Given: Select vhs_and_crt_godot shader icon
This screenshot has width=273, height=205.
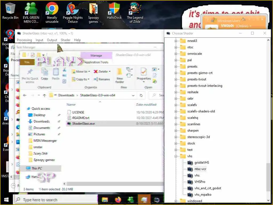Looking at the screenshot, I should (190, 188).
